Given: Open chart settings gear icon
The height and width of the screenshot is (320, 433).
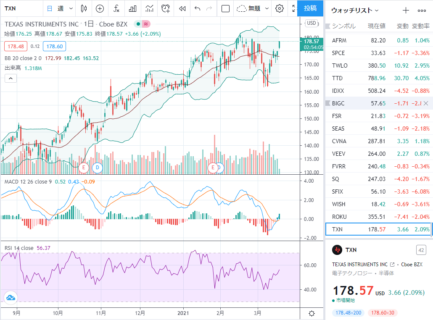Looking at the screenshot, I should pyautogui.click(x=280, y=8).
